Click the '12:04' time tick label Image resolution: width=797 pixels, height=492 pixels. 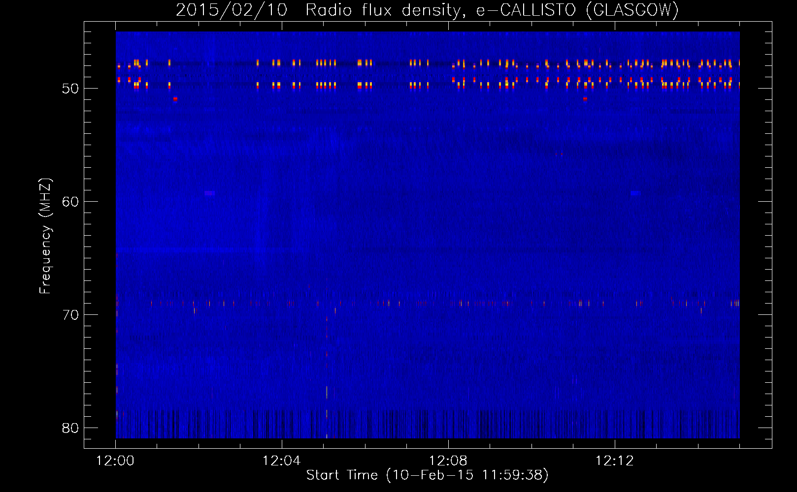click(282, 461)
